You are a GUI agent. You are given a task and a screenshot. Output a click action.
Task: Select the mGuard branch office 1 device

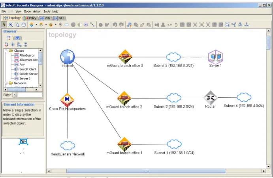pos(124,144)
